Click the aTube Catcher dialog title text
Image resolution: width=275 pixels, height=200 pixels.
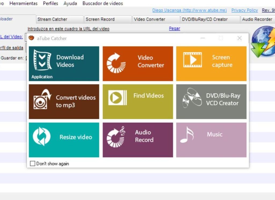click(x=52, y=38)
